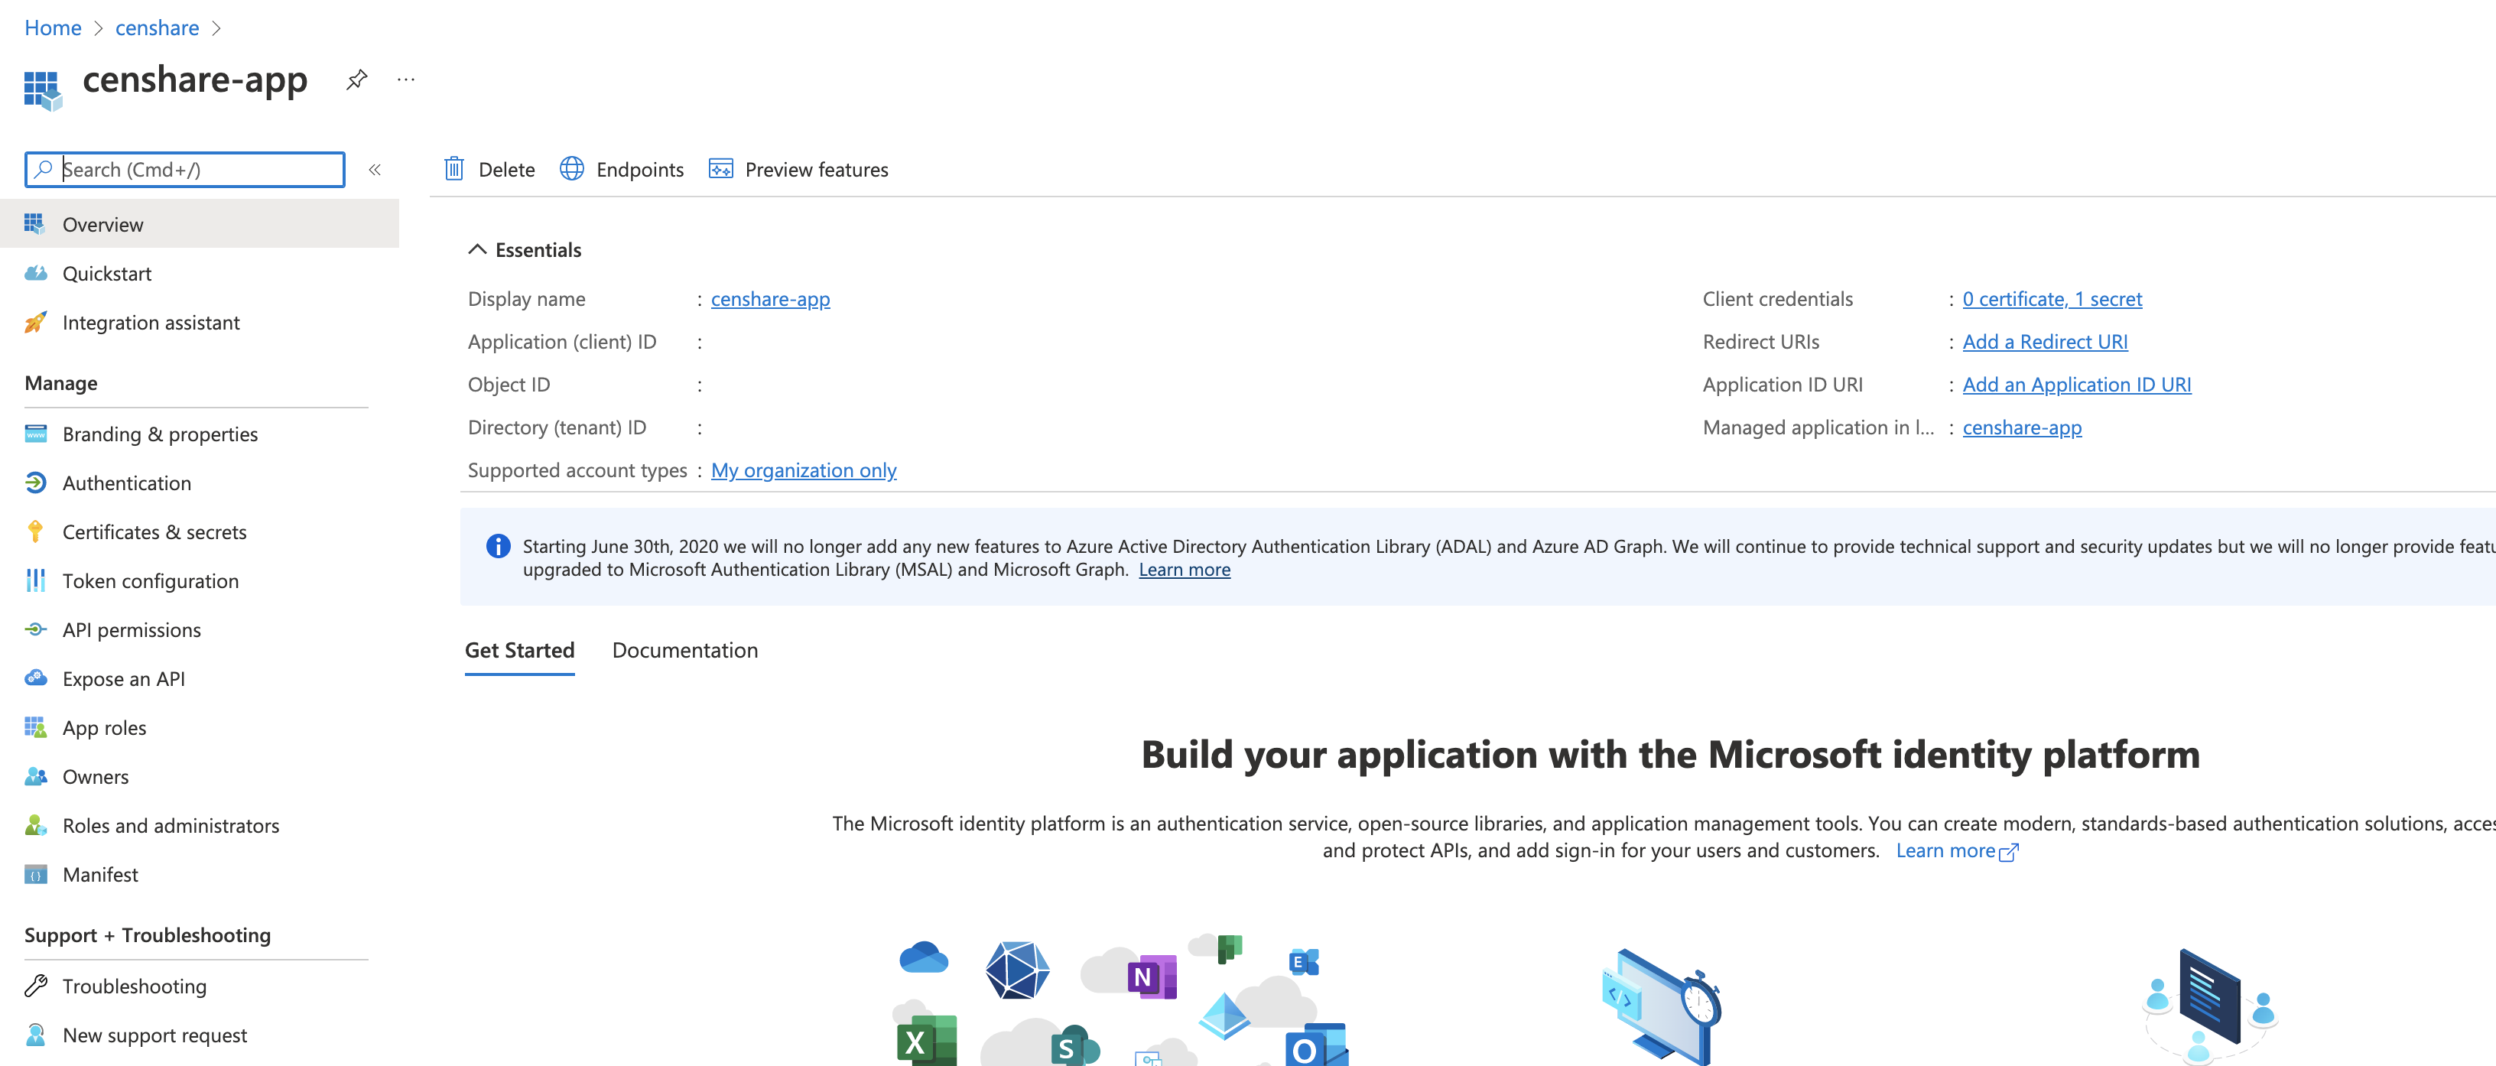The width and height of the screenshot is (2496, 1066).
Task: Select the Get Started tab
Action: (519, 650)
